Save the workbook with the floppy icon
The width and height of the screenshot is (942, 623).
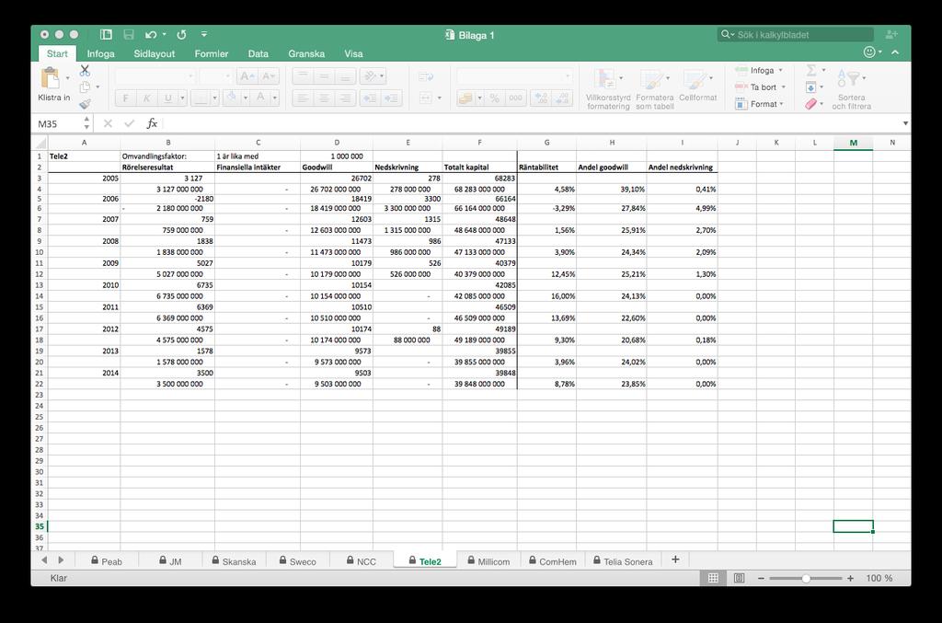129,35
